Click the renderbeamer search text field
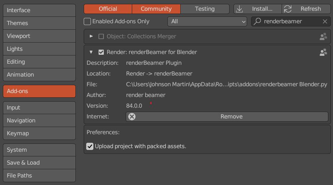The height and width of the screenshot is (185, 333). pos(291,21)
